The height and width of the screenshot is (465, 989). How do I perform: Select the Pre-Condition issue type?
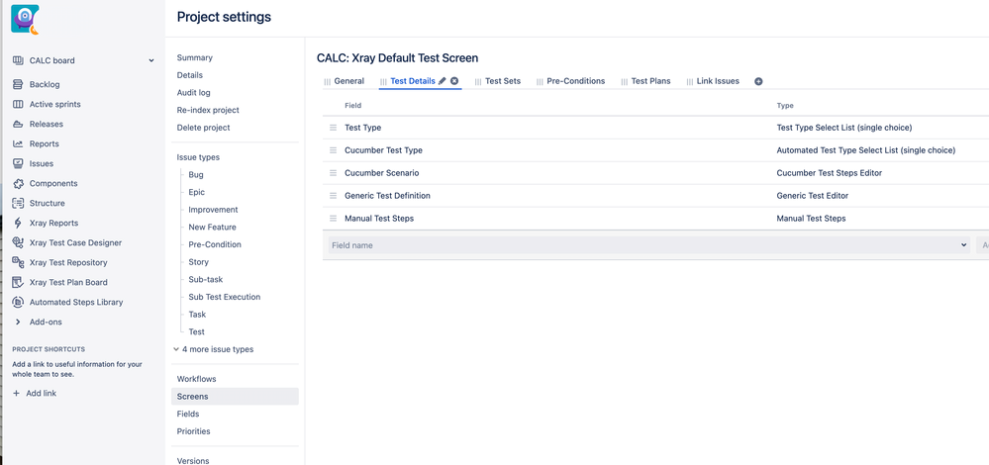point(215,244)
